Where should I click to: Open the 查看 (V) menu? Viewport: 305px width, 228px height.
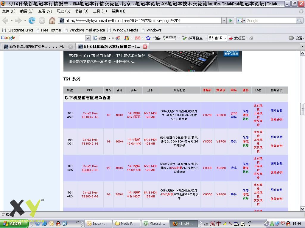45,11
